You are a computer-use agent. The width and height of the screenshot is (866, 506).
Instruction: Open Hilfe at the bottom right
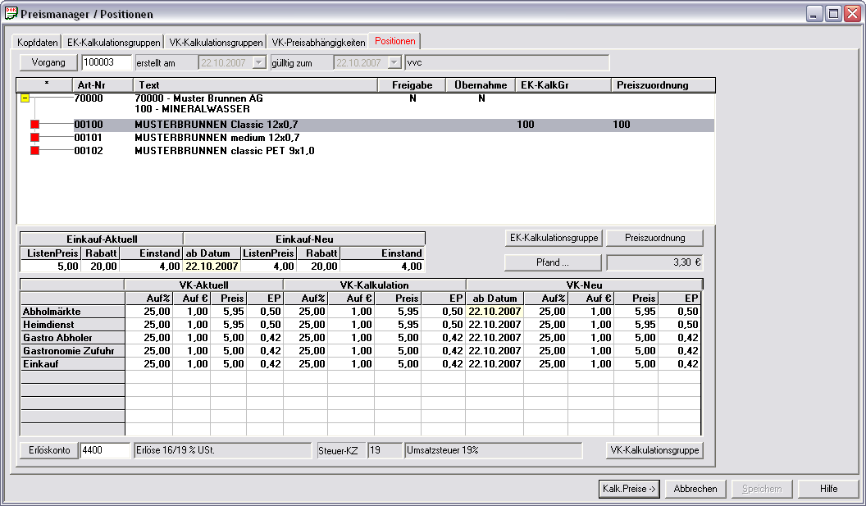pyautogui.click(x=828, y=489)
